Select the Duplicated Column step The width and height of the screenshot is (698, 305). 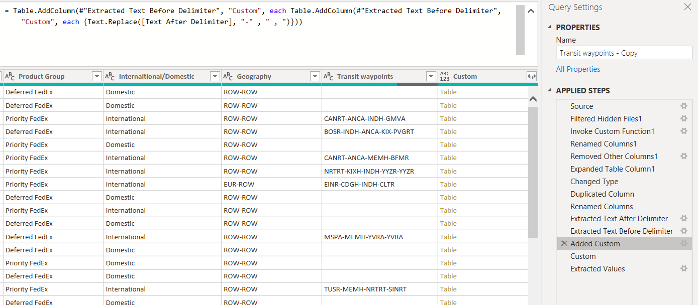(602, 194)
